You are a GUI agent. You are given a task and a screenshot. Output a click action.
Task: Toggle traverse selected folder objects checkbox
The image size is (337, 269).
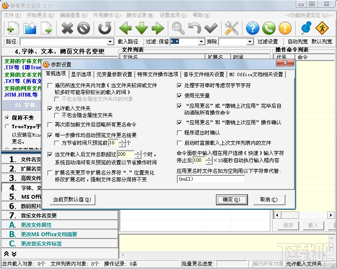(x=50, y=86)
